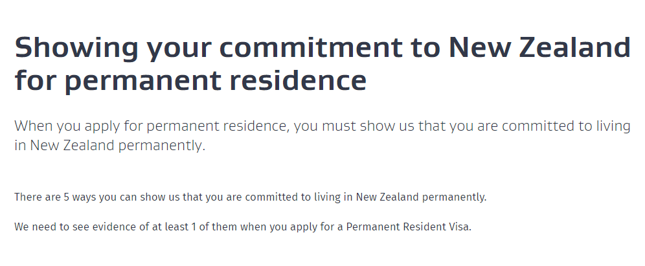
Task: Click the 'We need to see evidence' sentence
Action: 243,227
